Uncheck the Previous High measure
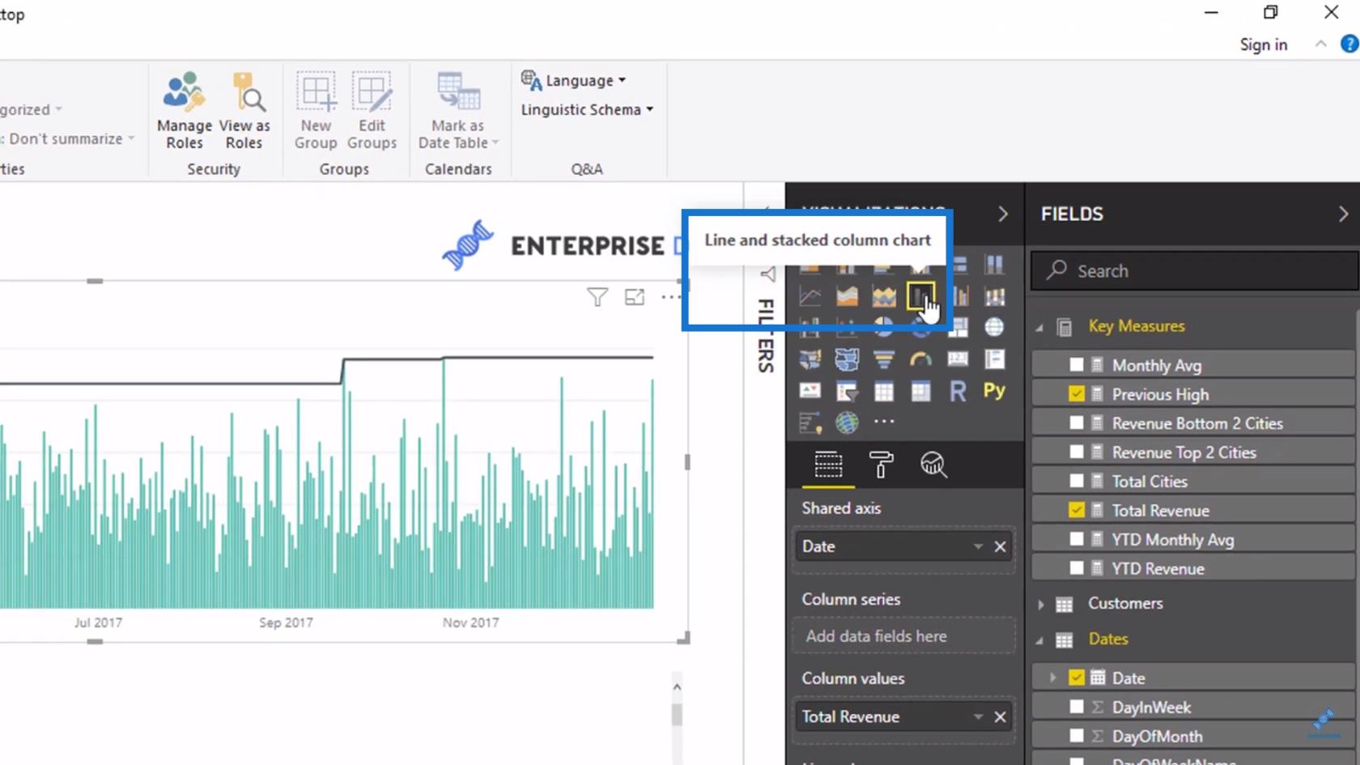The image size is (1360, 765). coord(1076,394)
